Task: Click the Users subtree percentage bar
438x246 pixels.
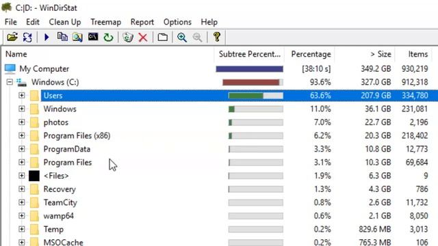Action: (x=255, y=96)
